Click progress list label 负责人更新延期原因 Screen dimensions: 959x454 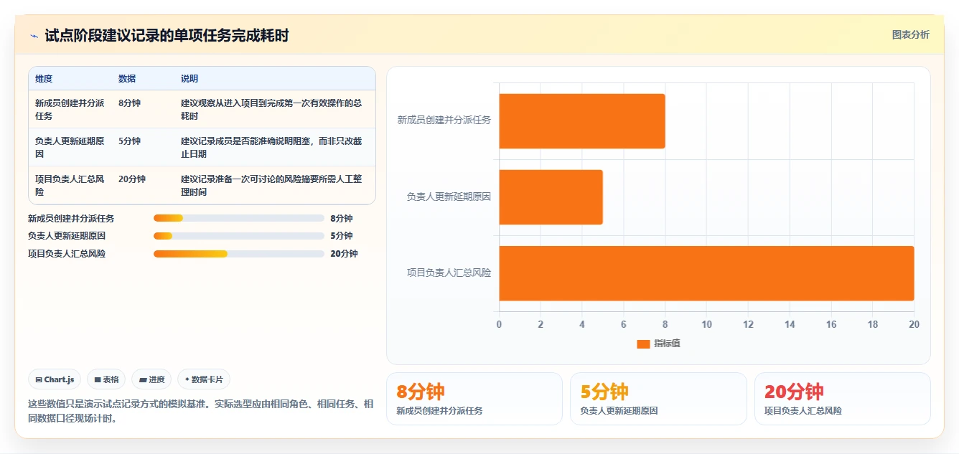(67, 236)
